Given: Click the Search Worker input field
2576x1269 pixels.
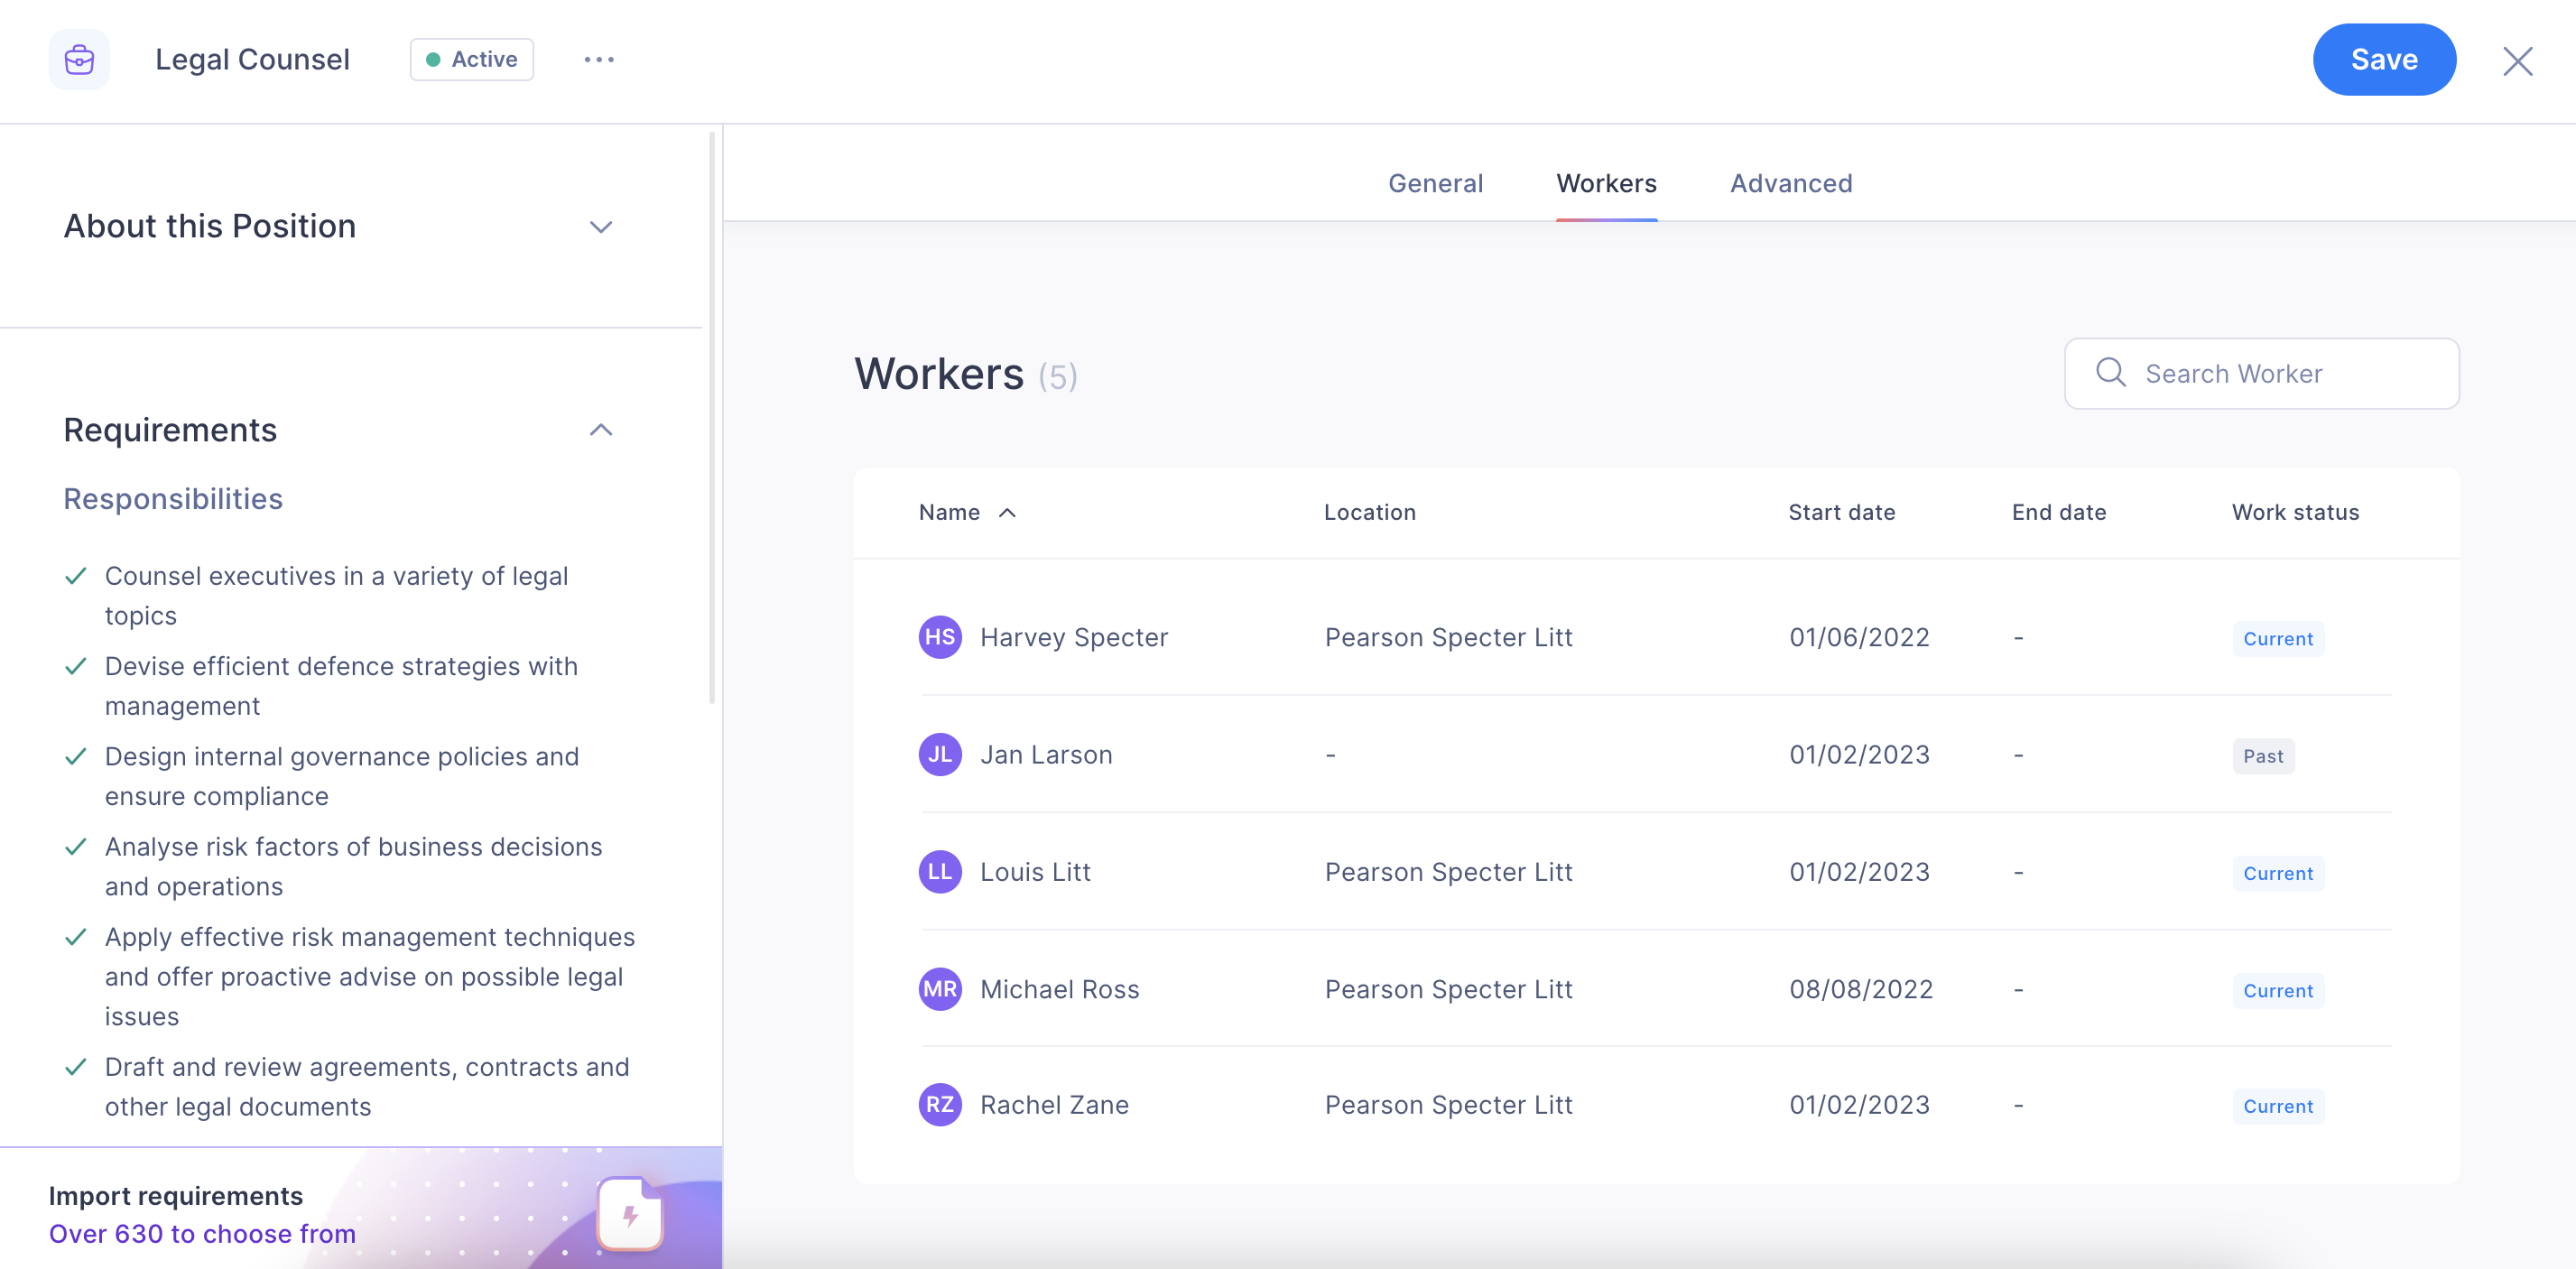Looking at the screenshot, I should [x=2261, y=374].
